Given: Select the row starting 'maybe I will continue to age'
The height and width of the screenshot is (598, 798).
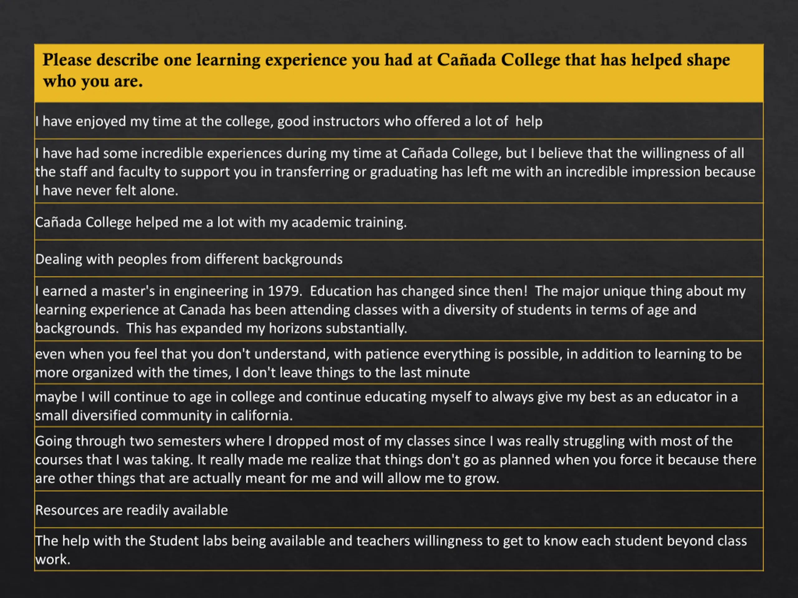Looking at the screenshot, I should tap(399, 406).
